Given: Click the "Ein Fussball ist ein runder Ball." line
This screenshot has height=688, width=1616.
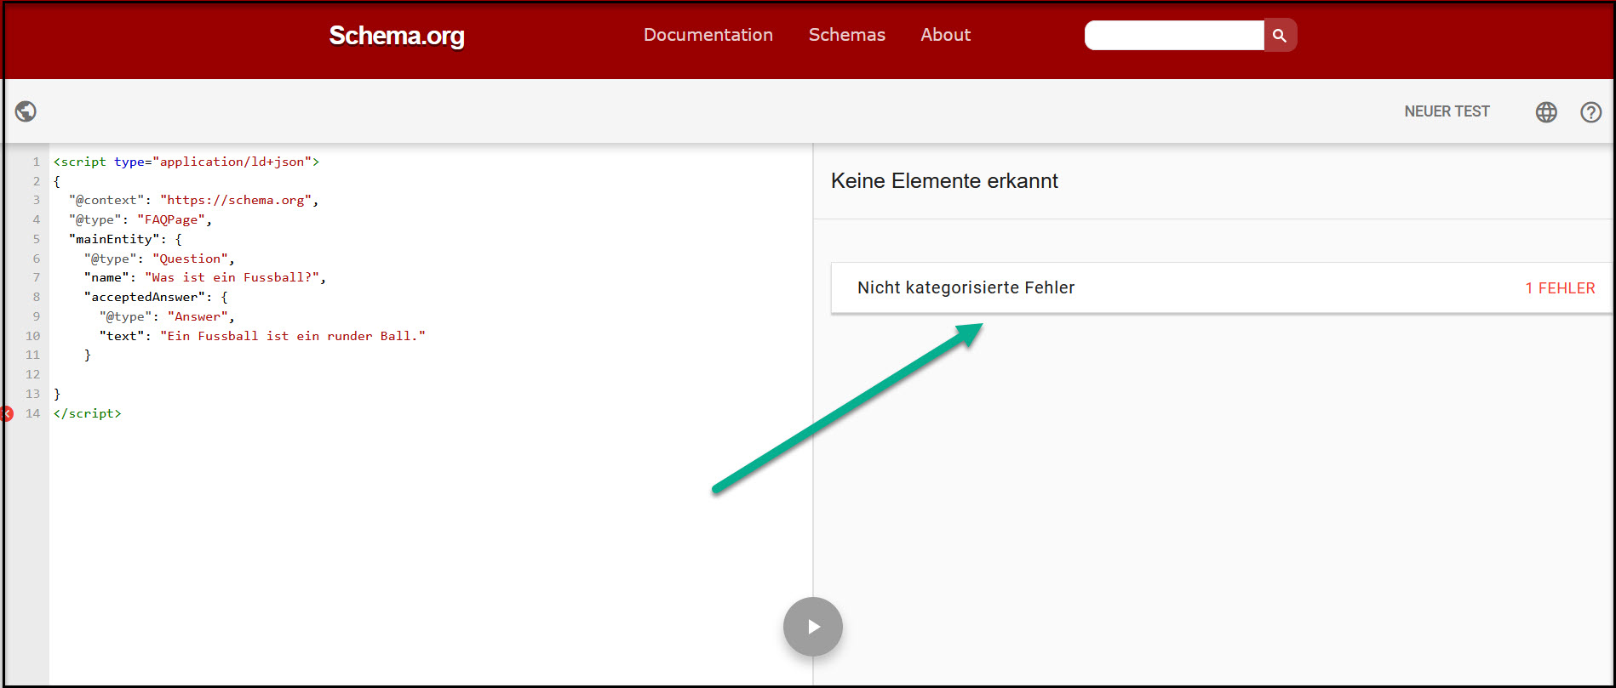Looking at the screenshot, I should [x=262, y=336].
